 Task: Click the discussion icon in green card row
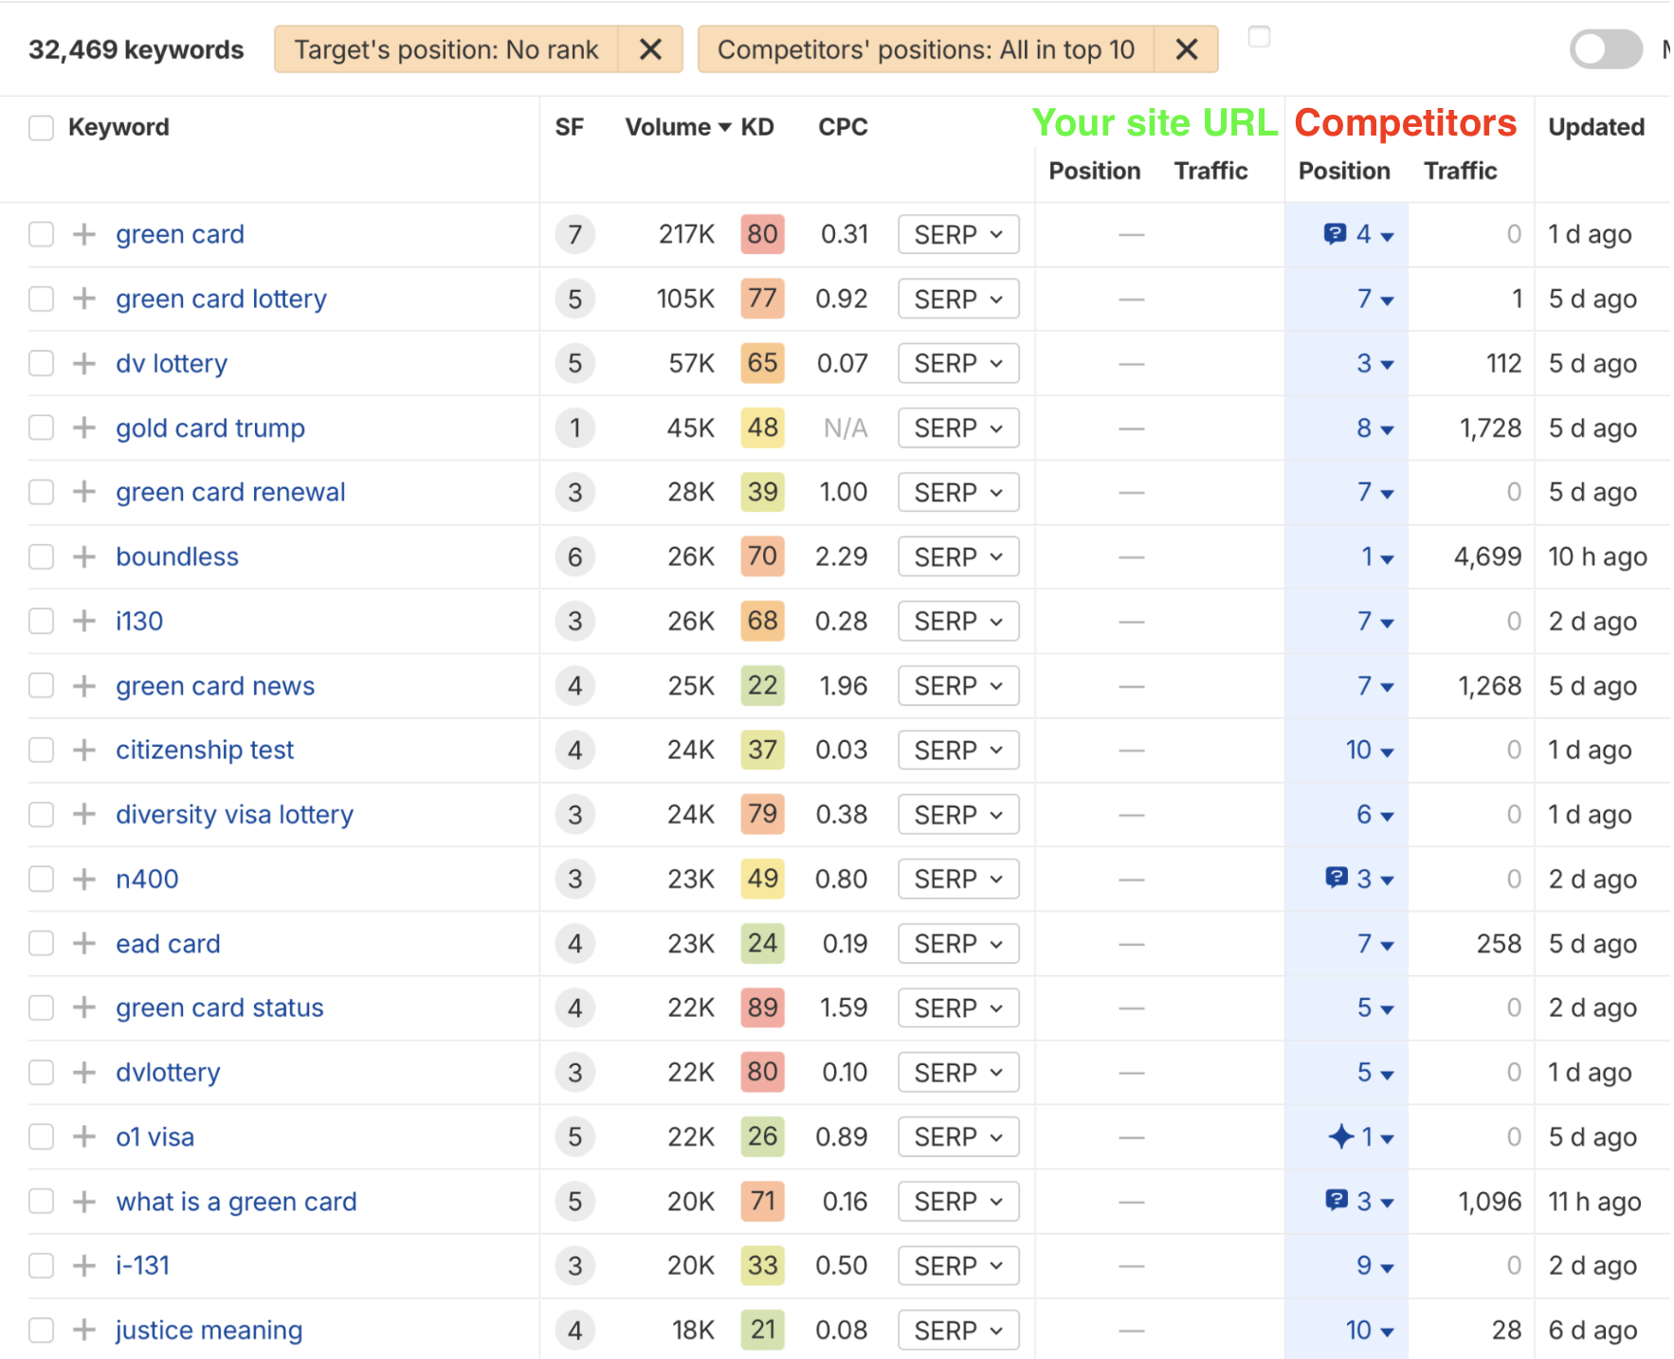click(1335, 233)
